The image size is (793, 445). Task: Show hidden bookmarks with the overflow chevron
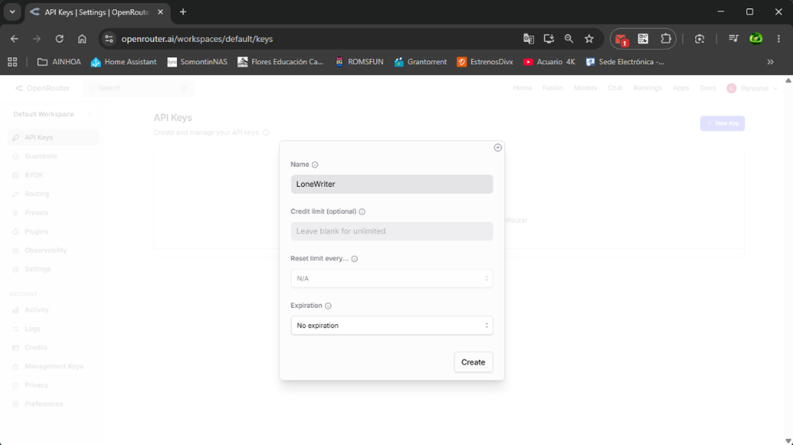pyautogui.click(x=771, y=62)
